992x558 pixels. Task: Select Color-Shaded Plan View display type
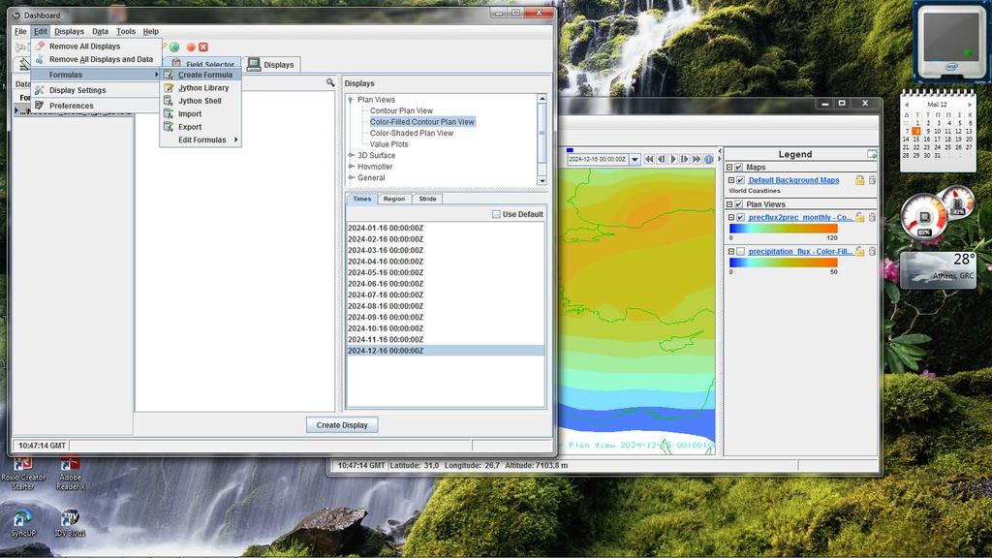point(411,134)
